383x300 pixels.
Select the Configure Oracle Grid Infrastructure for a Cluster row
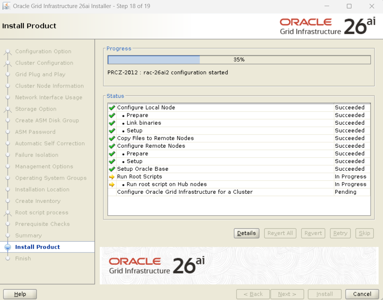185,192
